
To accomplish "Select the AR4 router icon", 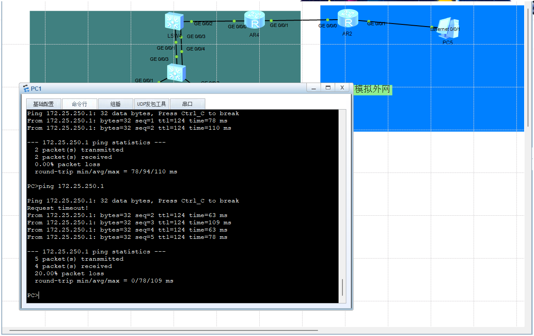I will (255, 20).
